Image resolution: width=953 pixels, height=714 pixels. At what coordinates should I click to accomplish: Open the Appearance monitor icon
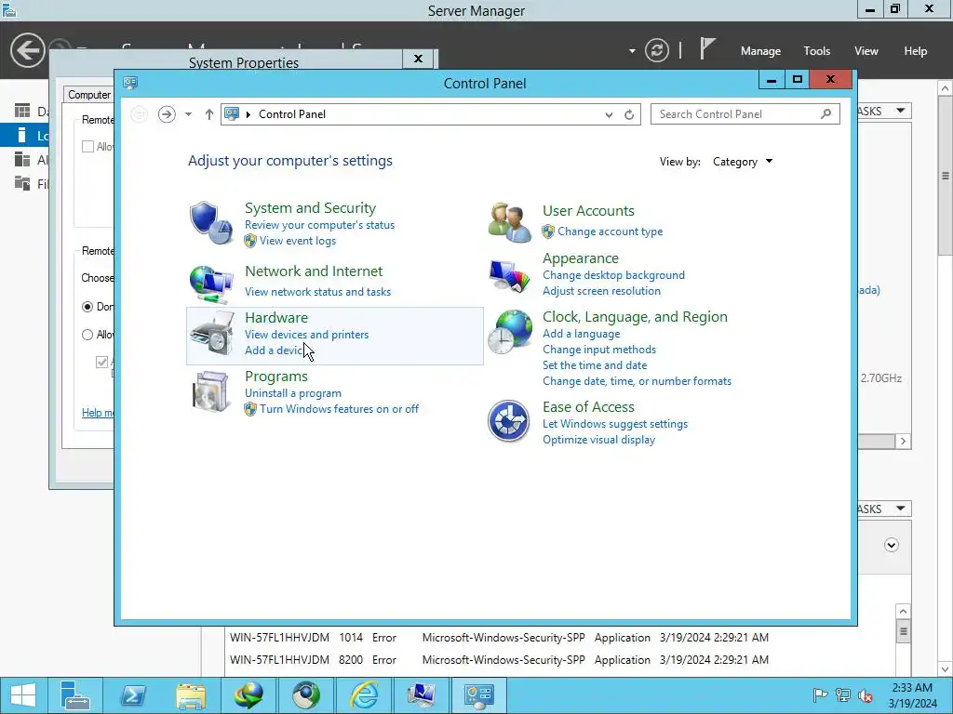pos(509,275)
